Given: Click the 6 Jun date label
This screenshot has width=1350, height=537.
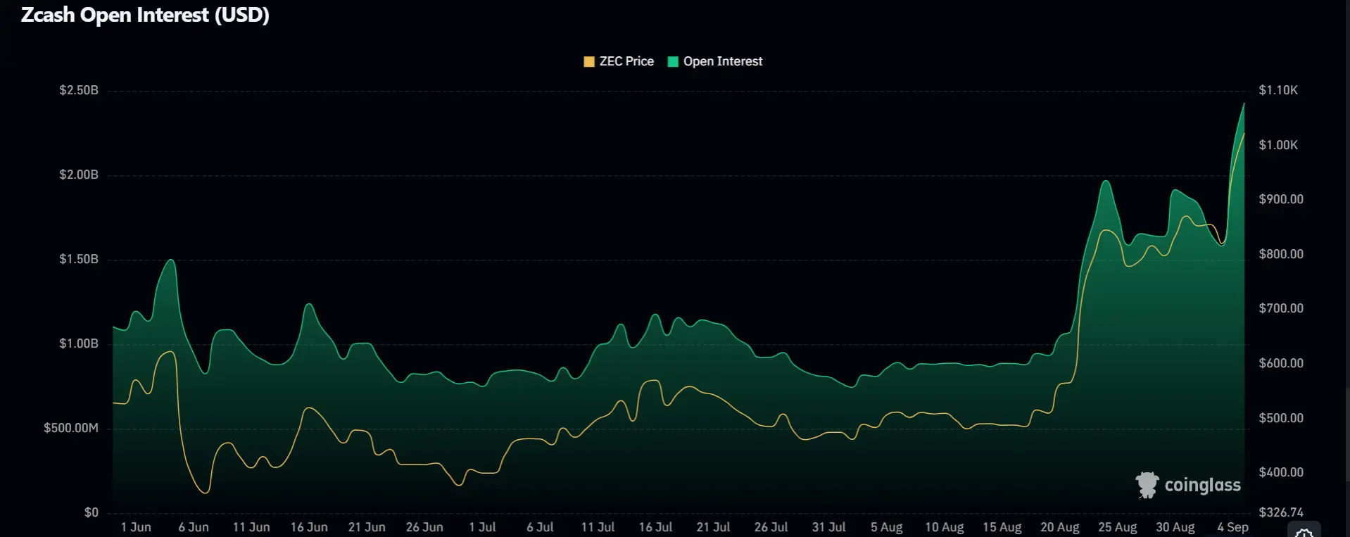Looking at the screenshot, I should click(194, 527).
